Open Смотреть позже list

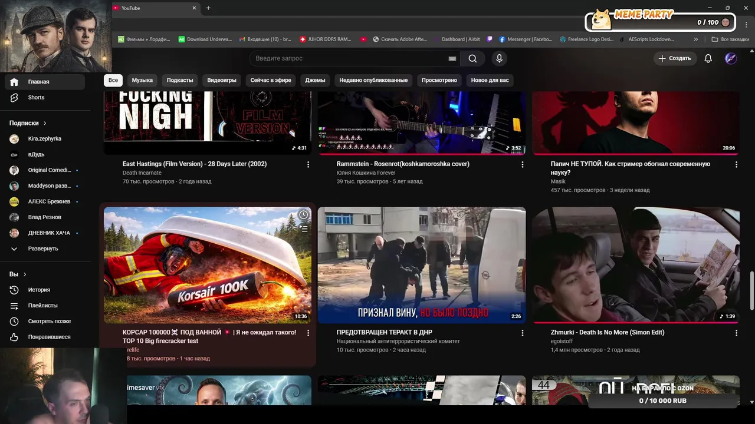click(45, 322)
